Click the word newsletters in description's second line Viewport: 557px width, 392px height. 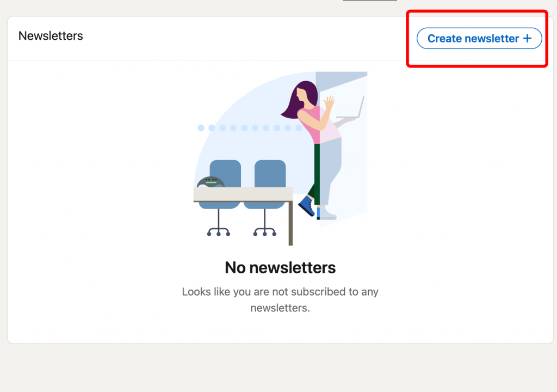pos(280,308)
